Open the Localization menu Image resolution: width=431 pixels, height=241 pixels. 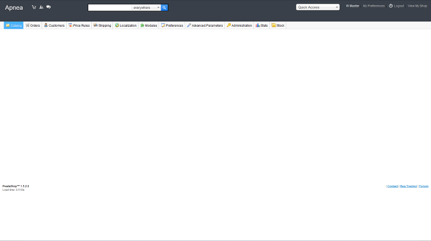(x=126, y=25)
